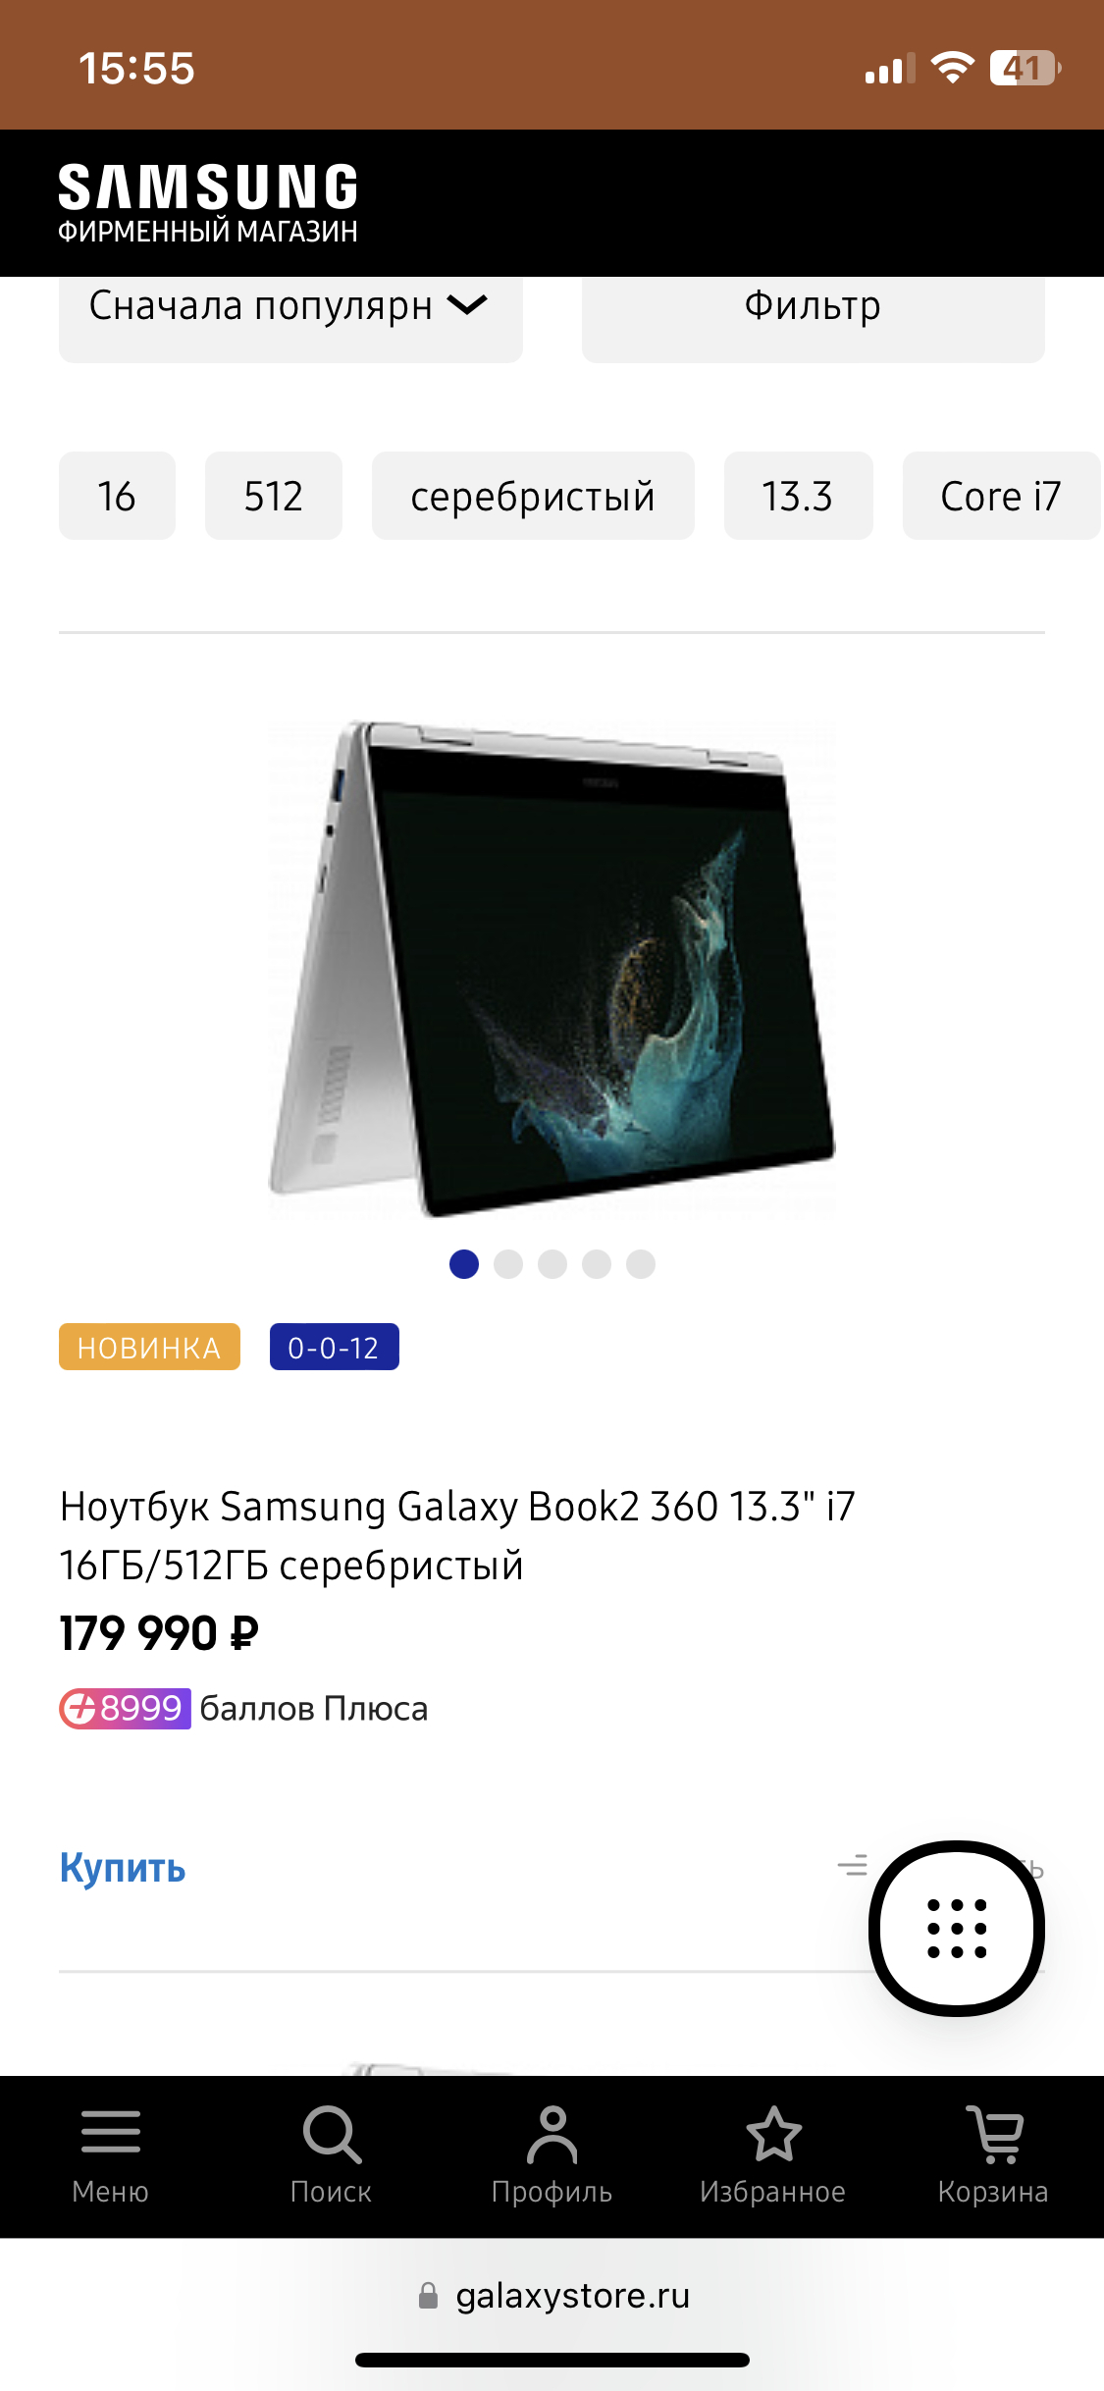This screenshot has height=2391, width=1104.
Task: Tap the floating dots grid button
Action: [x=957, y=1928]
